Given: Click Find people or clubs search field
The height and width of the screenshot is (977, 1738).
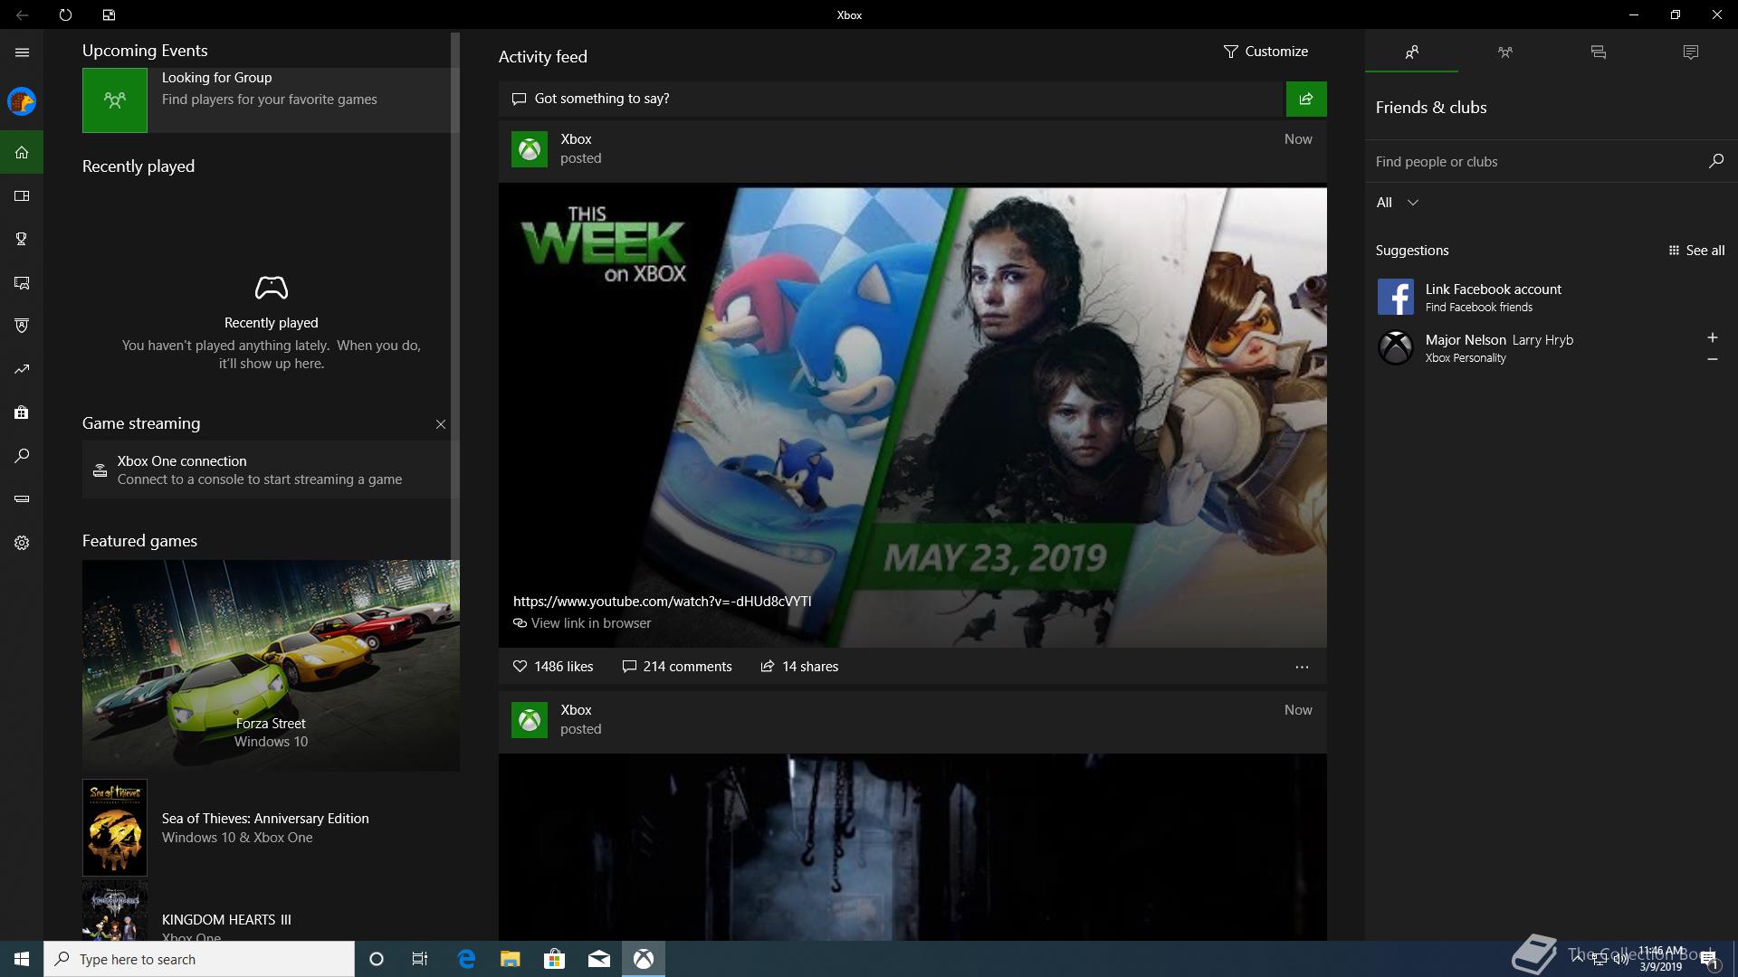Looking at the screenshot, I should click(x=1534, y=161).
